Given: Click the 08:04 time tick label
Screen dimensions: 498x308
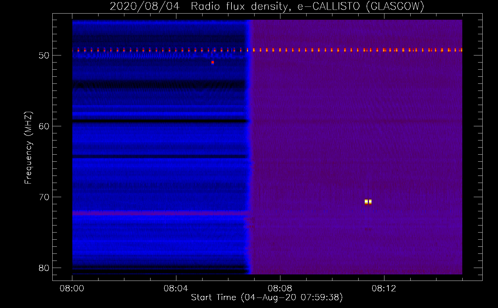Looking at the screenshot, I should point(176,289).
